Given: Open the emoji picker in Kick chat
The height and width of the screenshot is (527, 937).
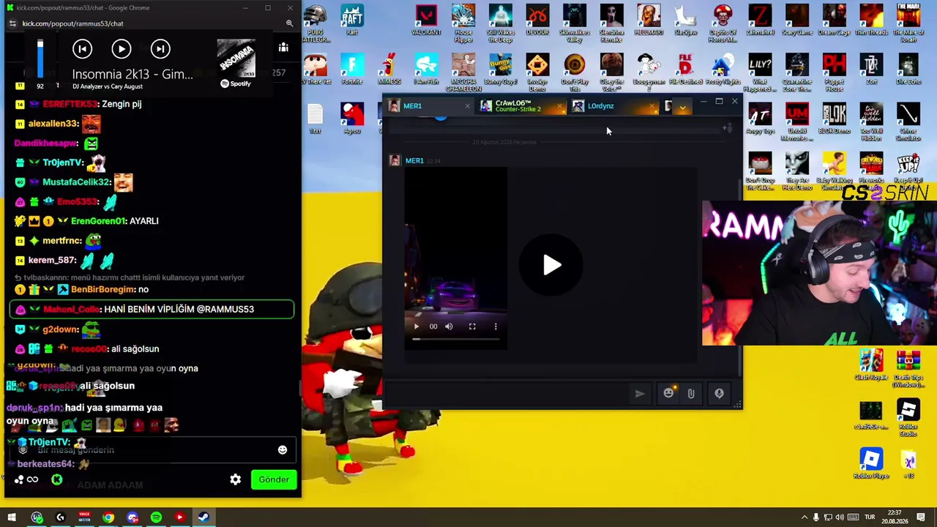Looking at the screenshot, I should 283,450.
